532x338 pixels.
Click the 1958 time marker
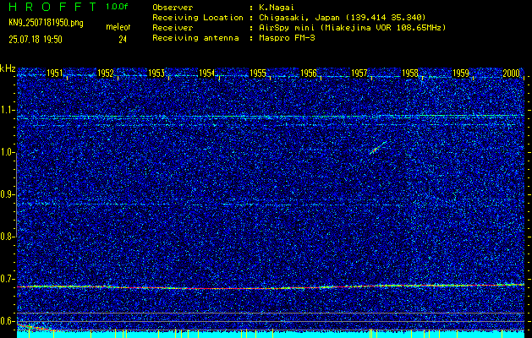click(x=409, y=74)
